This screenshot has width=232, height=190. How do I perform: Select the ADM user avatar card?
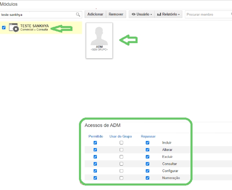[x=99, y=41]
